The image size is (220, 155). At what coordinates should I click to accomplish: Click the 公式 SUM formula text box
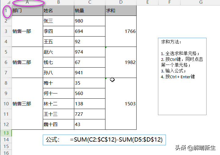click(104, 140)
